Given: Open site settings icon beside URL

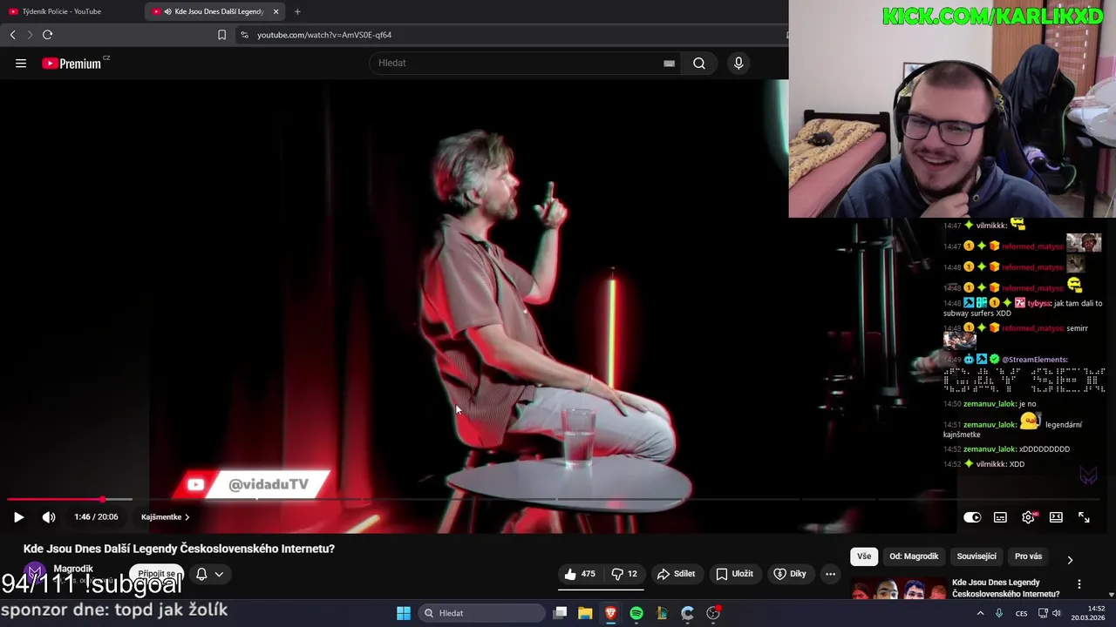Looking at the screenshot, I should 244,35.
